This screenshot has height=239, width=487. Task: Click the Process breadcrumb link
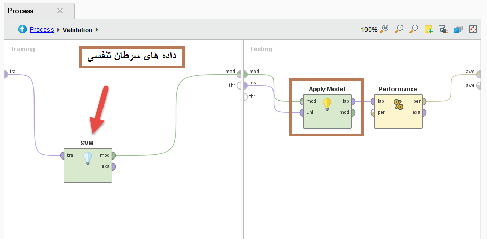[41, 30]
